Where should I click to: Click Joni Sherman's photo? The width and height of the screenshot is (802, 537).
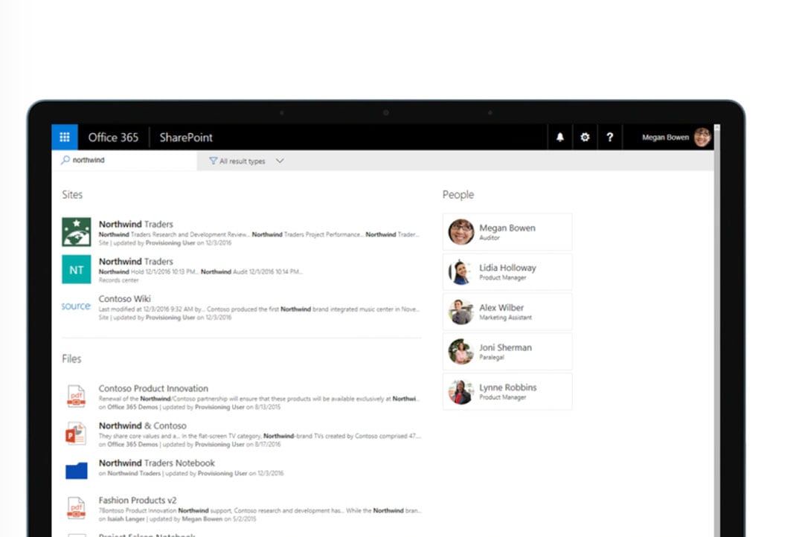[x=461, y=351]
